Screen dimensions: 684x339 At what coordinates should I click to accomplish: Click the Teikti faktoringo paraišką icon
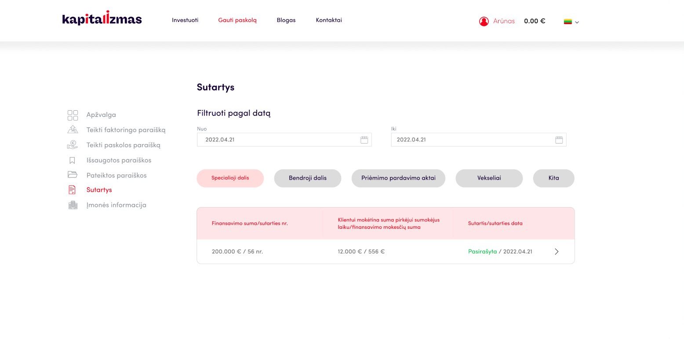click(73, 130)
